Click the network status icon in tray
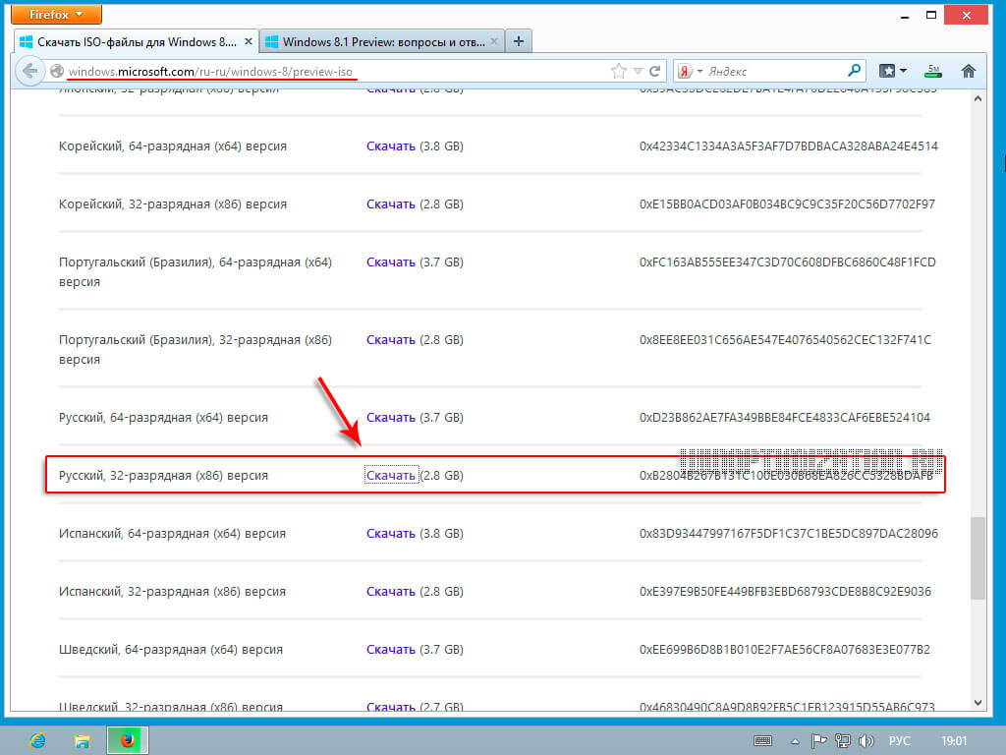1006x755 pixels. pos(842,740)
